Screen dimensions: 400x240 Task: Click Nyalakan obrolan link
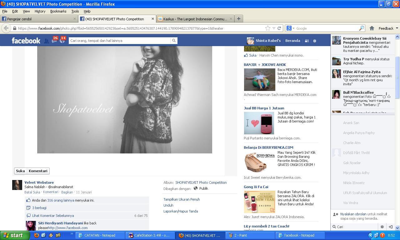[353, 214]
